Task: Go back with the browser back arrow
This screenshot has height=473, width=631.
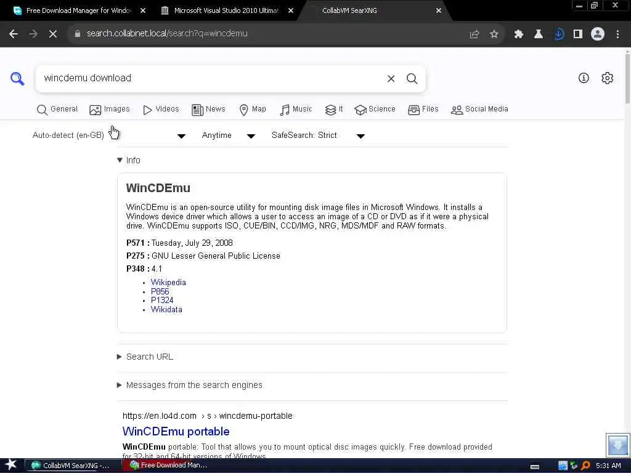Action: [x=14, y=34]
